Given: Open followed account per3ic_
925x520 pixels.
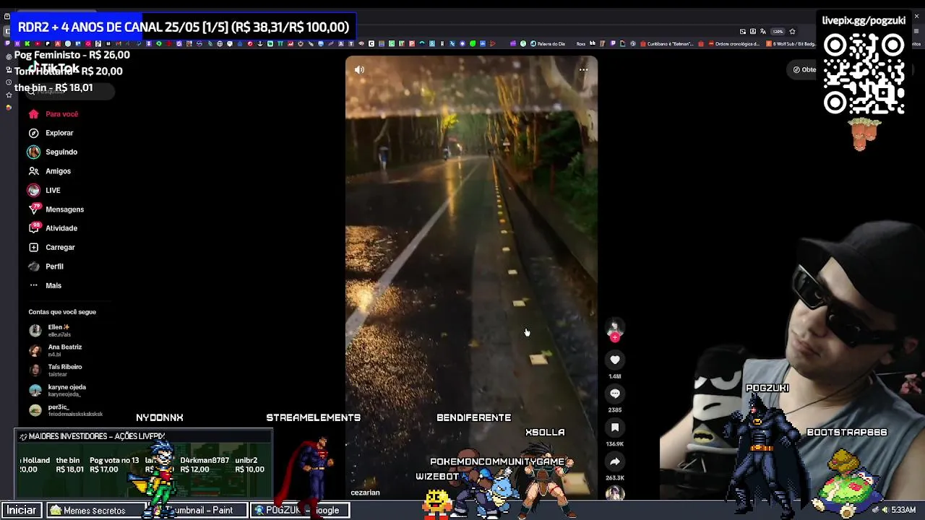Looking at the screenshot, I should pyautogui.click(x=66, y=410).
